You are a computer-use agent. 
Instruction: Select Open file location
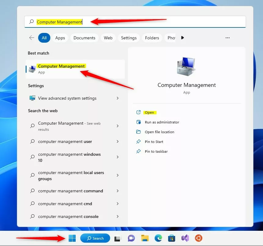160,132
